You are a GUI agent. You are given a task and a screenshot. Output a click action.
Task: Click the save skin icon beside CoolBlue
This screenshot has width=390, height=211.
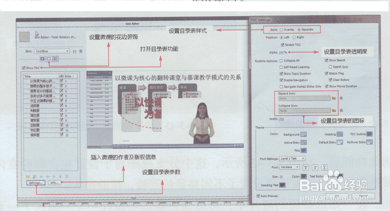pyautogui.click(x=74, y=52)
